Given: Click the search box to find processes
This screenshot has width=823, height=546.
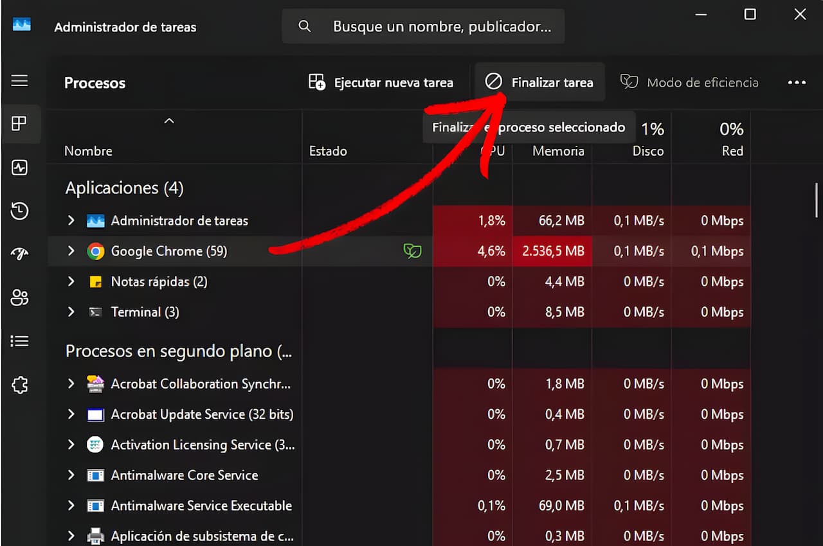Looking at the screenshot, I should [423, 26].
